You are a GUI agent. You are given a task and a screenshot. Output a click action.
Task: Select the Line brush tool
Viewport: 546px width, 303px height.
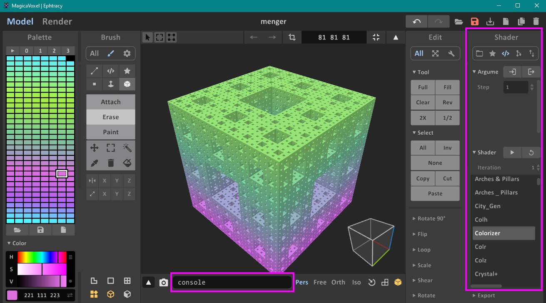point(94,71)
